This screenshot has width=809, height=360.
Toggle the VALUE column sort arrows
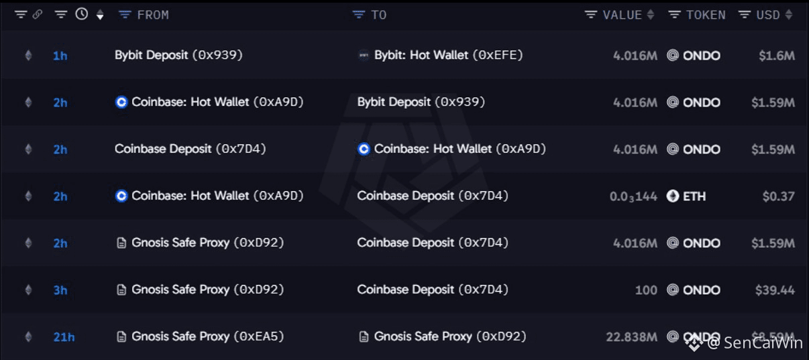tap(650, 15)
